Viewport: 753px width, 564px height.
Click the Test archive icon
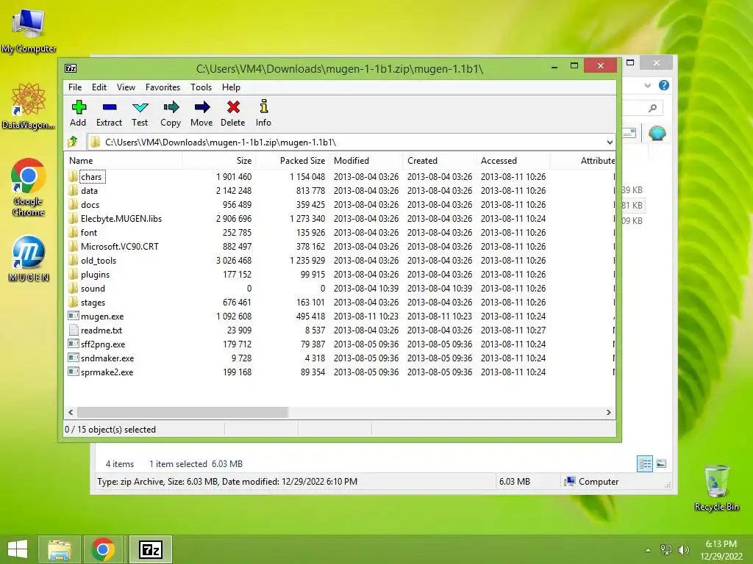[140, 107]
